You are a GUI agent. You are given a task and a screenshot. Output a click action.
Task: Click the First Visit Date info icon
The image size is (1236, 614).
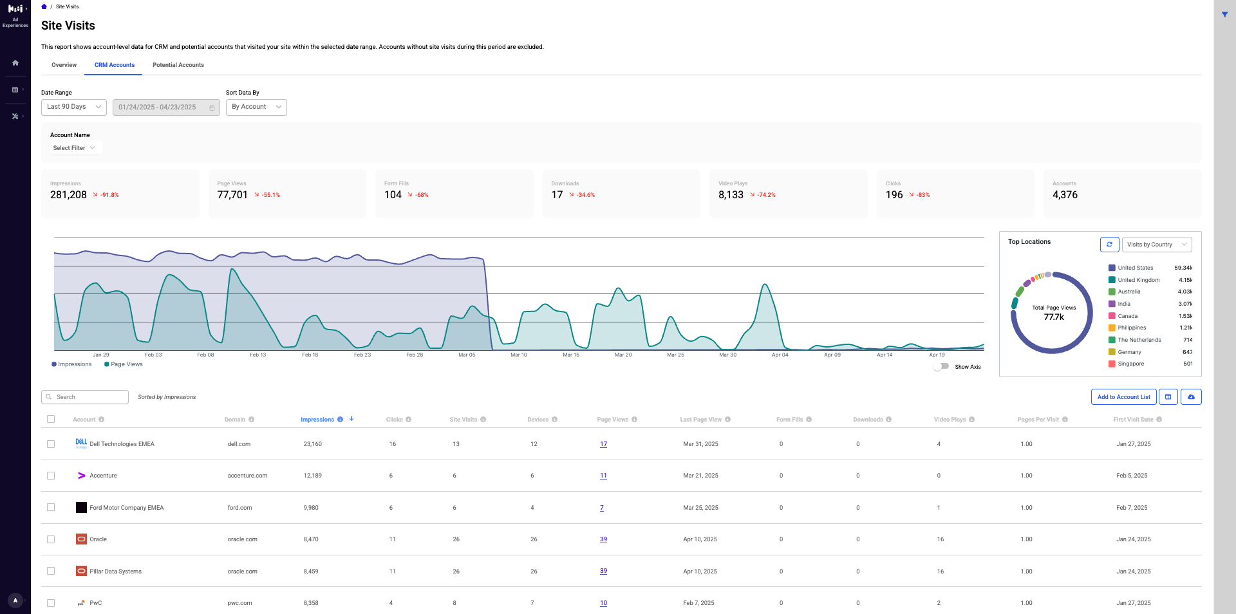click(1159, 420)
